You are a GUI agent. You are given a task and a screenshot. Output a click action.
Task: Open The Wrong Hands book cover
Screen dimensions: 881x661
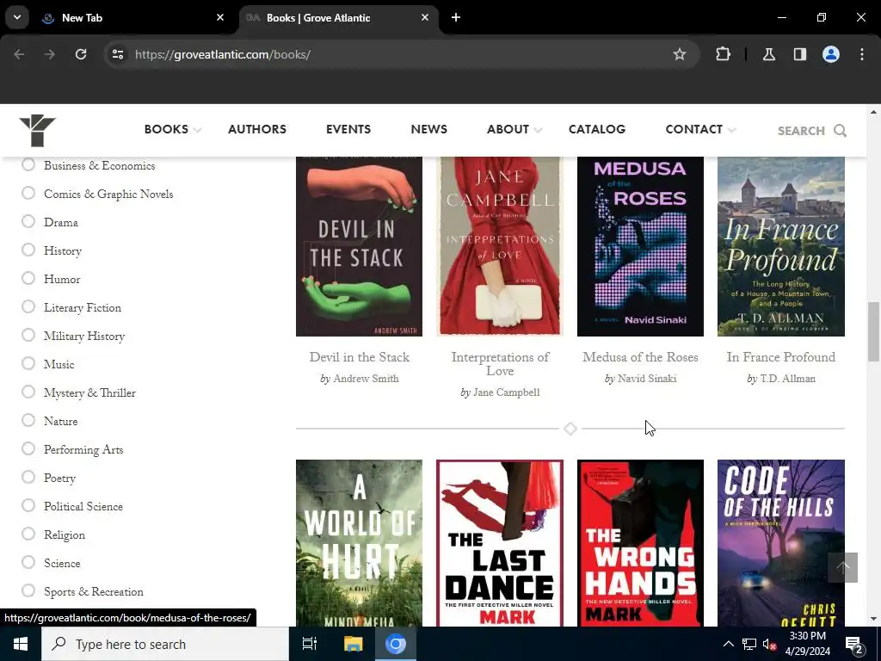point(640,543)
